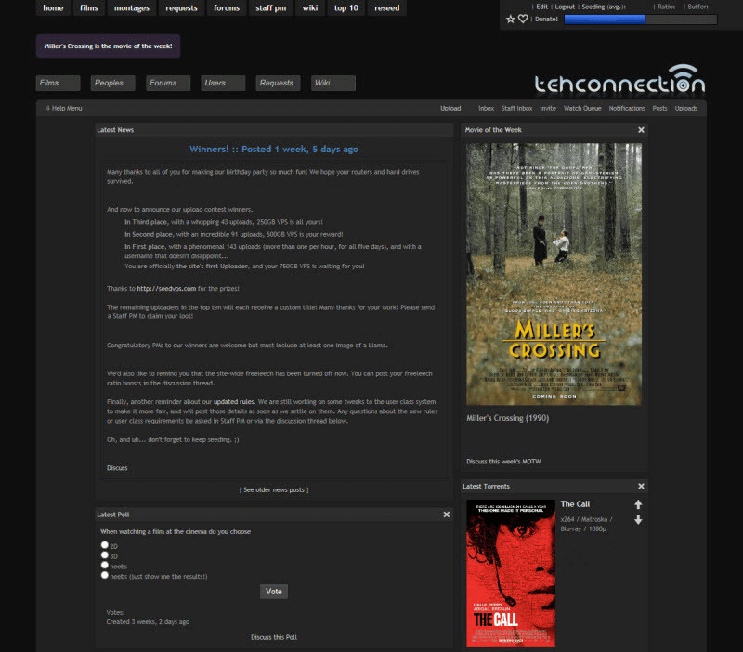Open the staff pm menu item
The height and width of the screenshot is (652, 743).
[270, 8]
